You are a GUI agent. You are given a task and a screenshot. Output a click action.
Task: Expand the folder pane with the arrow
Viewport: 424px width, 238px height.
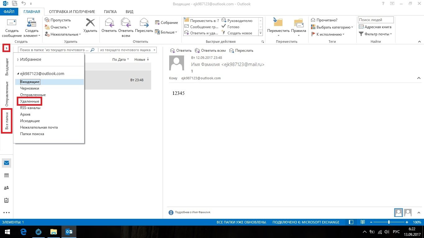(7, 48)
